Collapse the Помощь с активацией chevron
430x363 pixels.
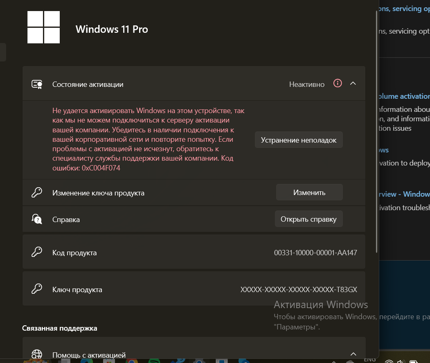click(353, 354)
